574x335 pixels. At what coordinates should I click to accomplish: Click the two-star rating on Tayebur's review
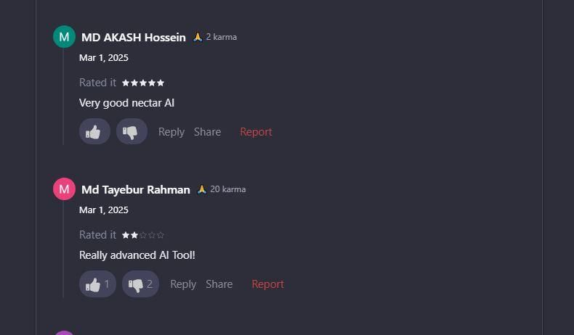click(143, 235)
